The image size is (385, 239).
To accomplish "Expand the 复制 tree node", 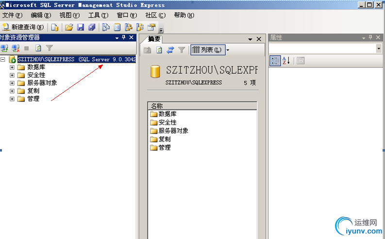I will pyautogui.click(x=12, y=91).
